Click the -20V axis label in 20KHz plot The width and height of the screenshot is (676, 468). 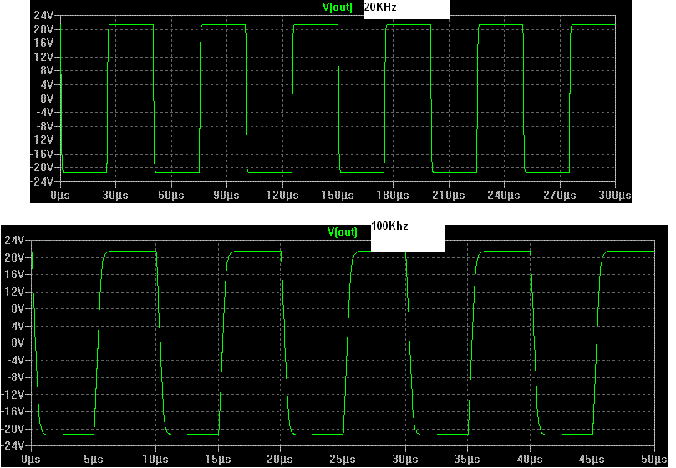(x=42, y=167)
